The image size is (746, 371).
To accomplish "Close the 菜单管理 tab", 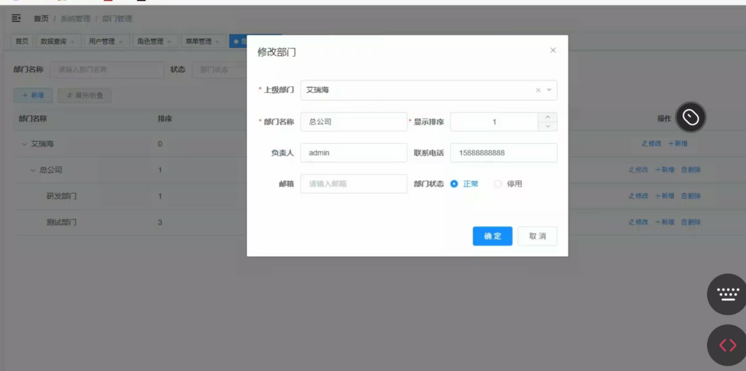I will [217, 42].
